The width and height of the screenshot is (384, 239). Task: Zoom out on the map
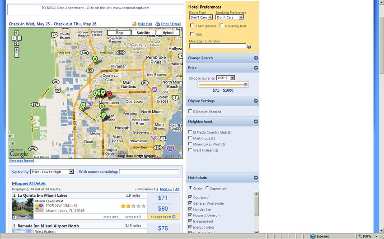pyautogui.click(x=16, y=55)
